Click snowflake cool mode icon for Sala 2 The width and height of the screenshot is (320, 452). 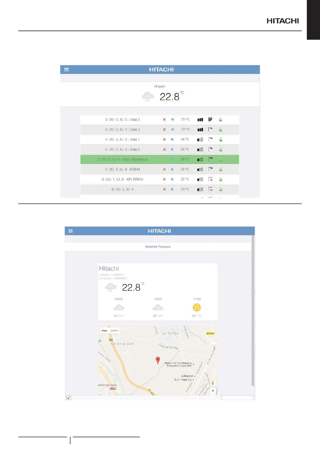[173, 119]
